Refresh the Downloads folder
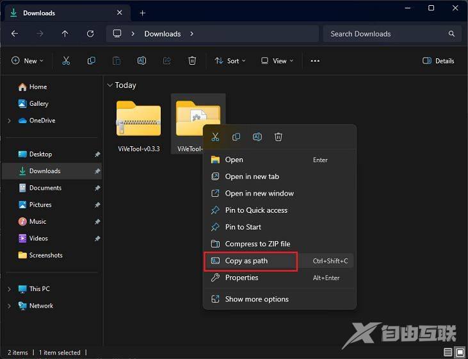The width and height of the screenshot is (468, 359). point(90,34)
